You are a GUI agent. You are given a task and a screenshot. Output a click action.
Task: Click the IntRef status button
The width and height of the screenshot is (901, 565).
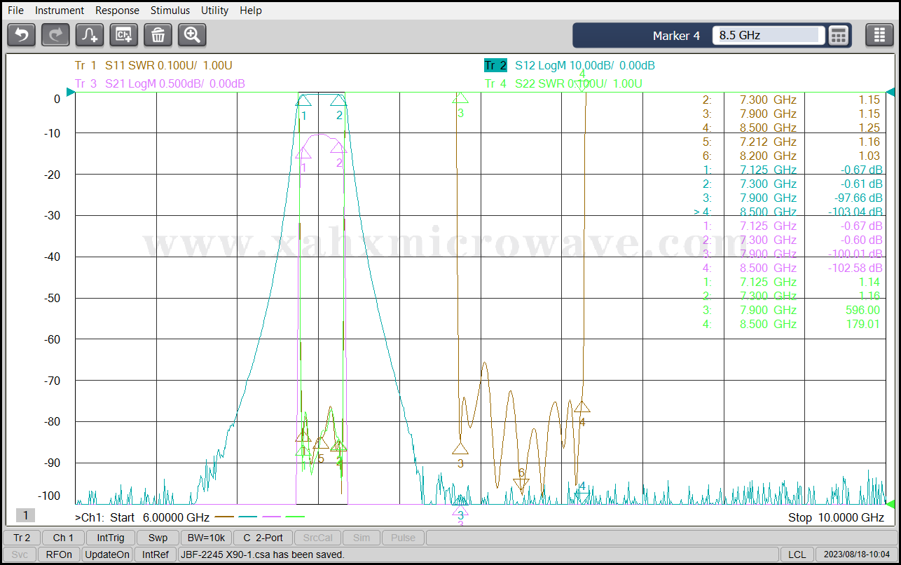(156, 554)
